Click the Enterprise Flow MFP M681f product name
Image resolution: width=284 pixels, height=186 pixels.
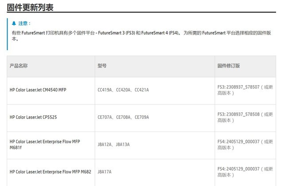tap(45, 145)
